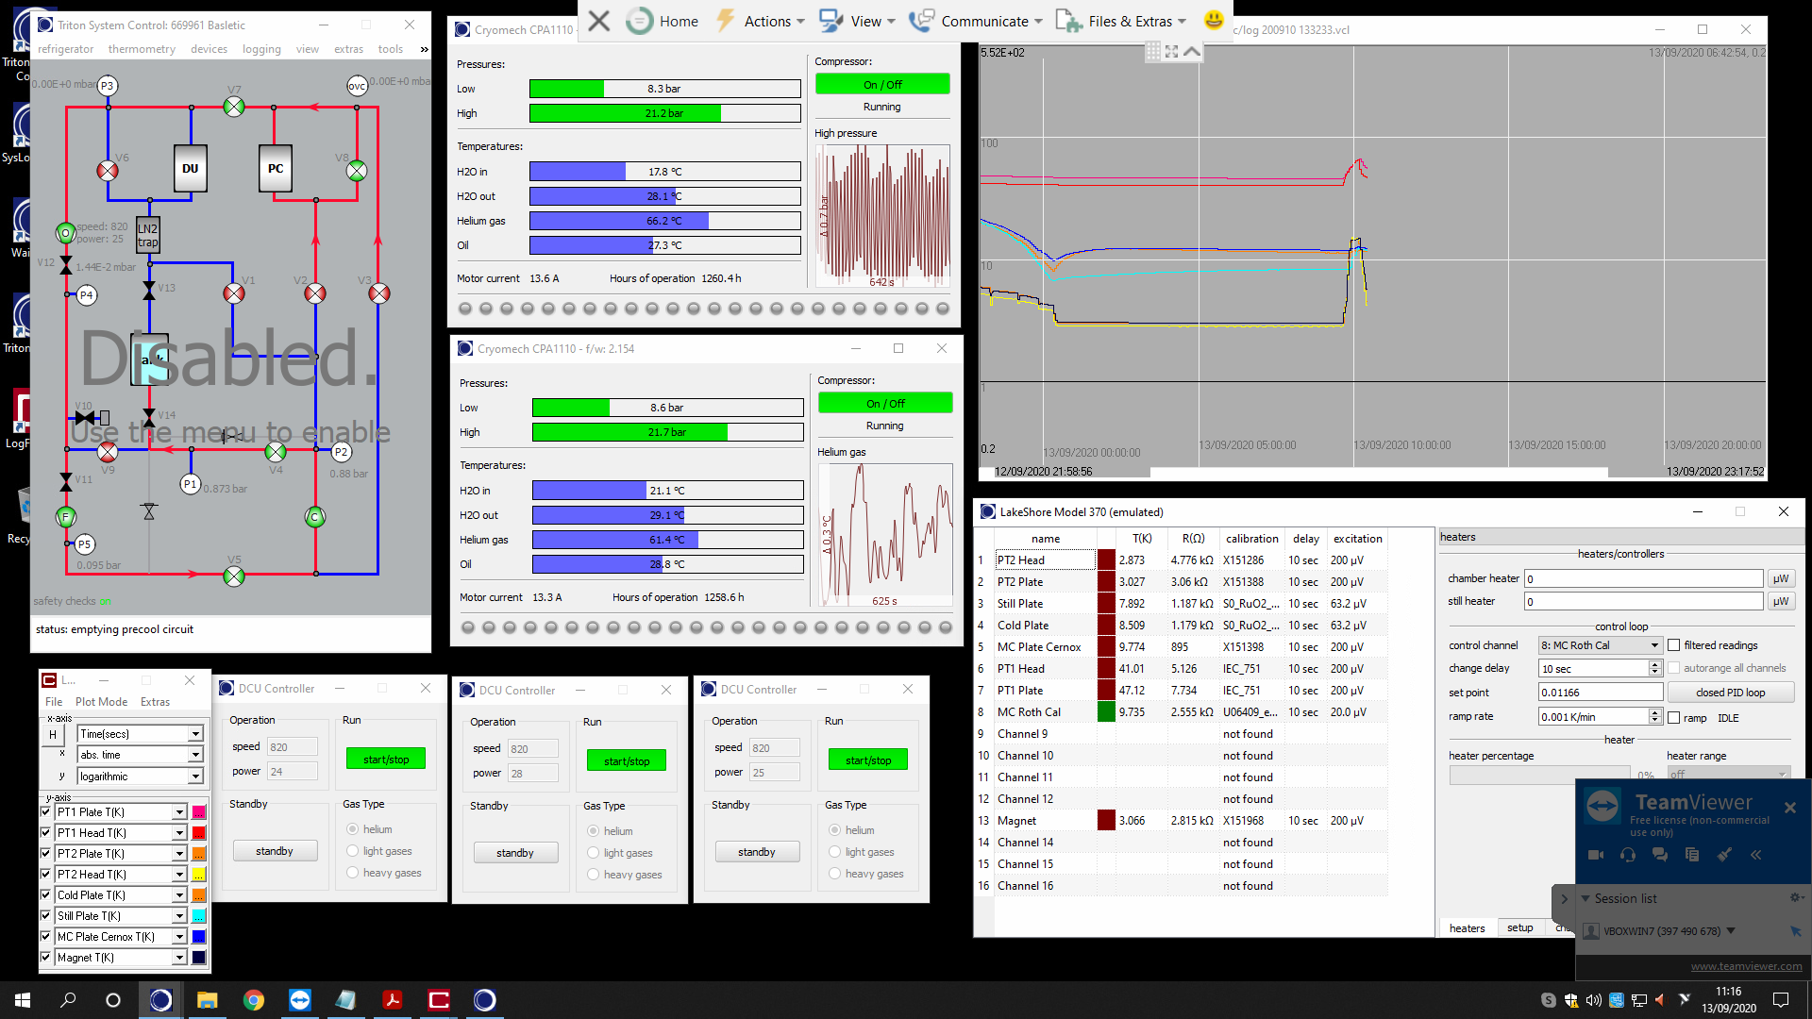Click valve V5 in the Triton schematic
This screenshot has width=1812, height=1019.
click(x=234, y=576)
